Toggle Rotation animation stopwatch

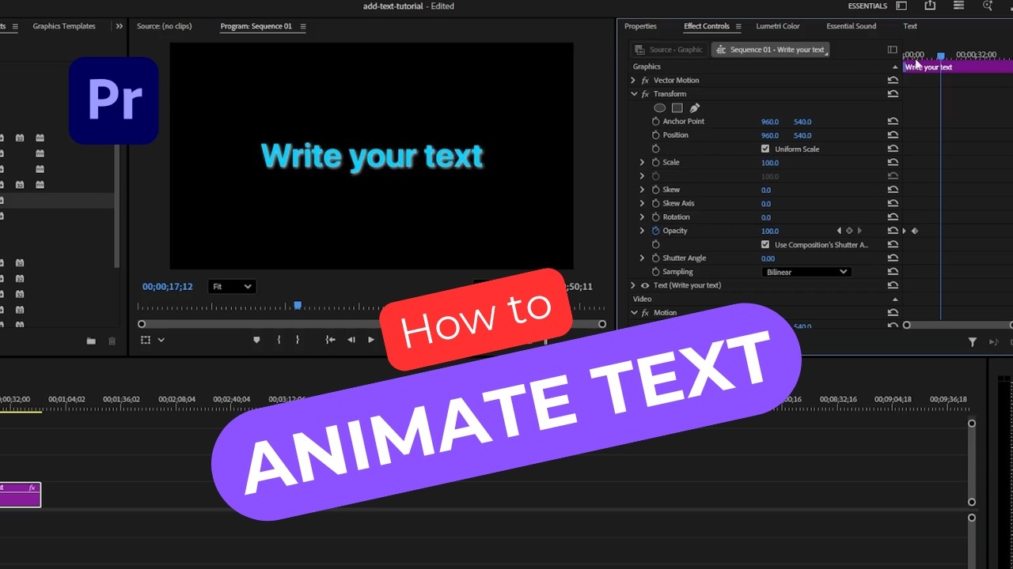tap(655, 217)
